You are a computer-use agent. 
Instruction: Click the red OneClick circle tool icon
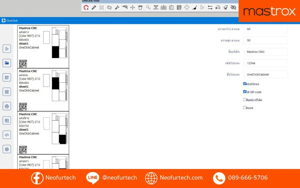point(86,7)
